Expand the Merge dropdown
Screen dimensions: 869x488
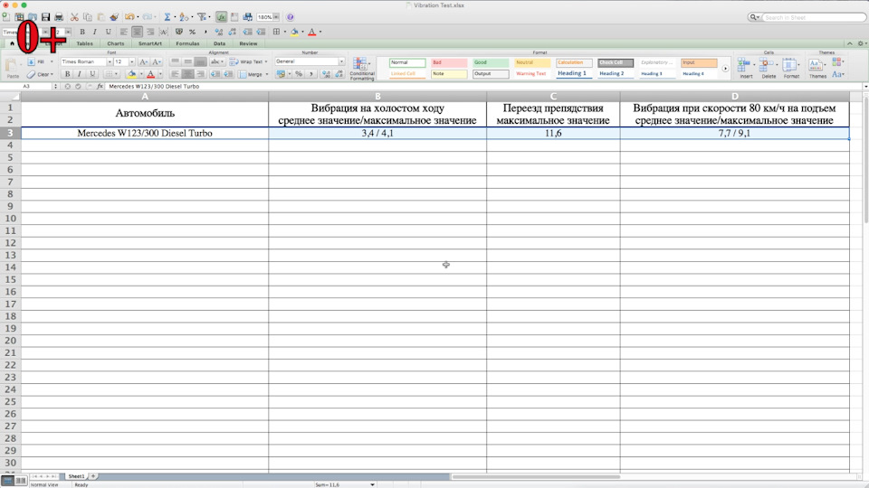[x=266, y=74]
